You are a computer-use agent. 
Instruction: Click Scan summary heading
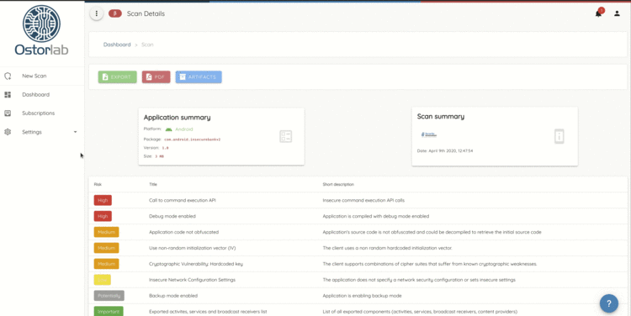tap(441, 117)
